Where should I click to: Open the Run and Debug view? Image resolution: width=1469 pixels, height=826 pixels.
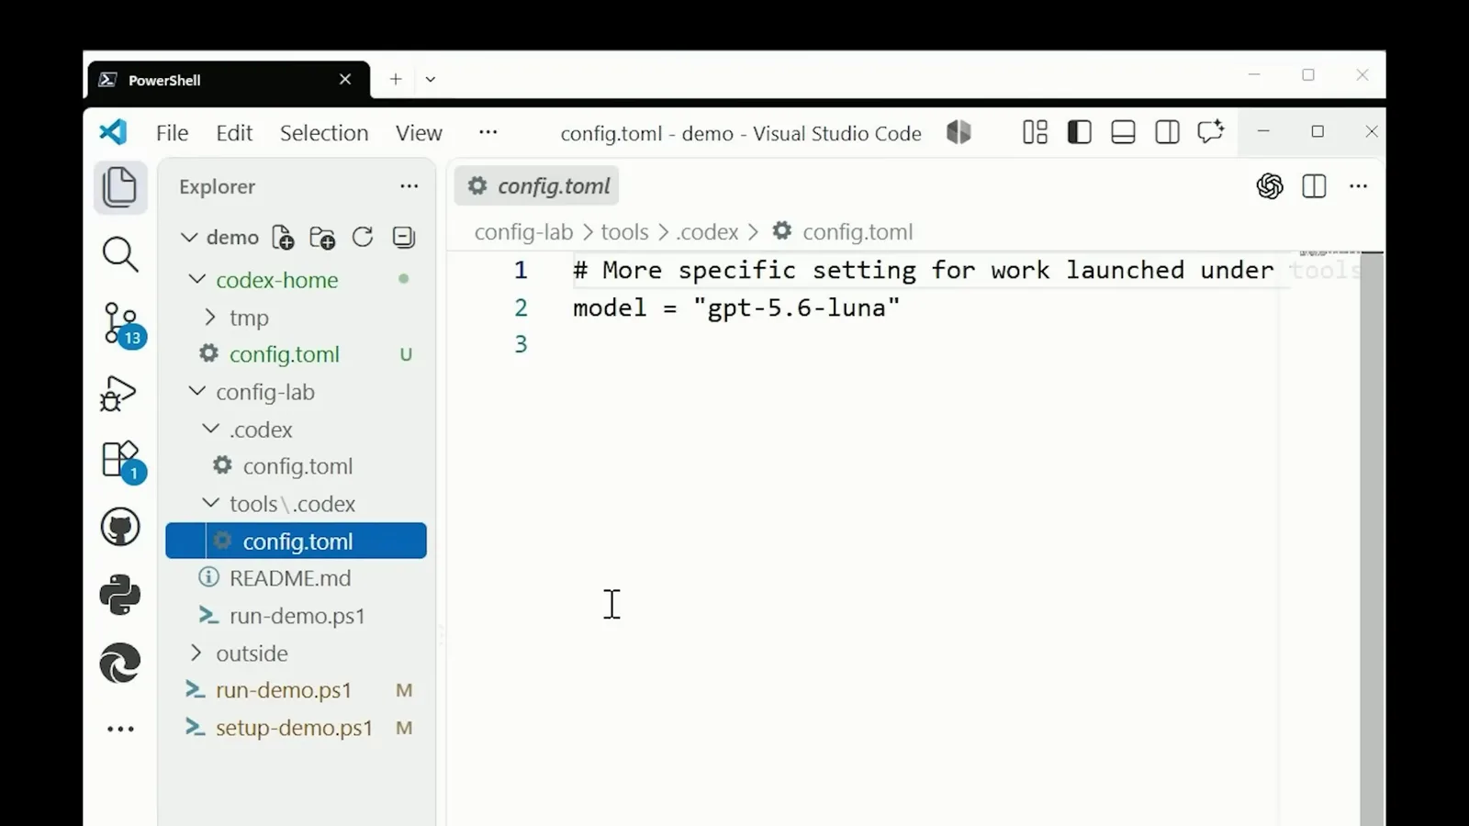(118, 393)
